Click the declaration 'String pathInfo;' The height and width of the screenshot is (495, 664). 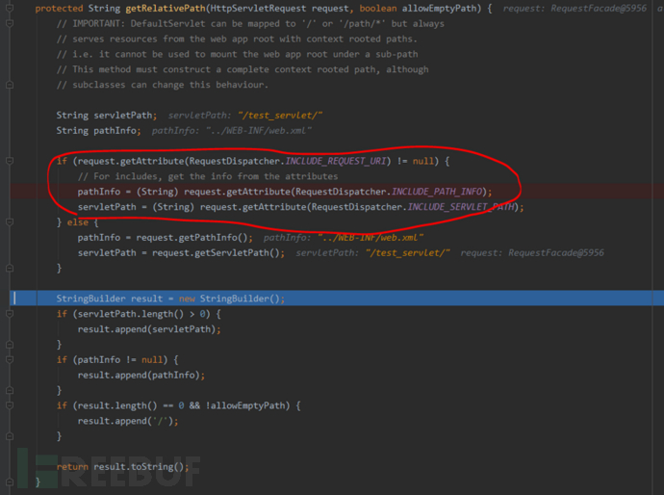(x=99, y=131)
